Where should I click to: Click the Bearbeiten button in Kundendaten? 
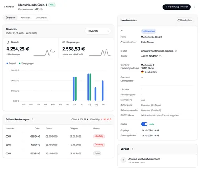click(184, 20)
